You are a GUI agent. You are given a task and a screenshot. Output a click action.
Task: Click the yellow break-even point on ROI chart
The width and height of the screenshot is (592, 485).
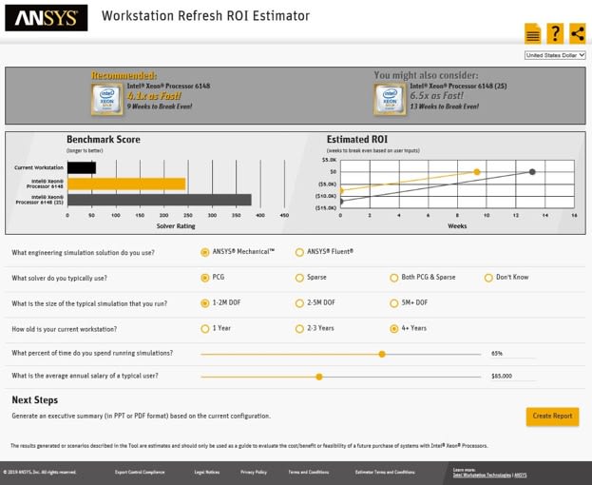(477, 172)
